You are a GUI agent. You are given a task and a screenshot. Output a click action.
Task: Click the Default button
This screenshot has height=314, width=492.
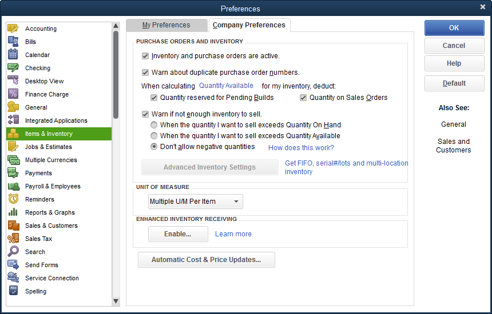(454, 83)
